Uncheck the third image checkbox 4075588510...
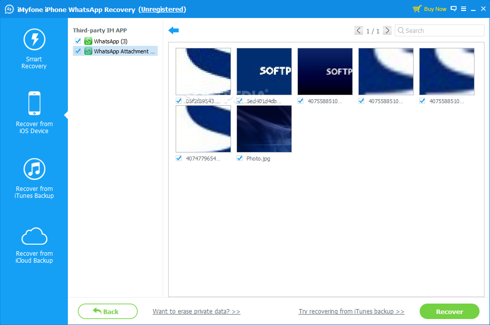This screenshot has height=325, width=490. (300, 101)
